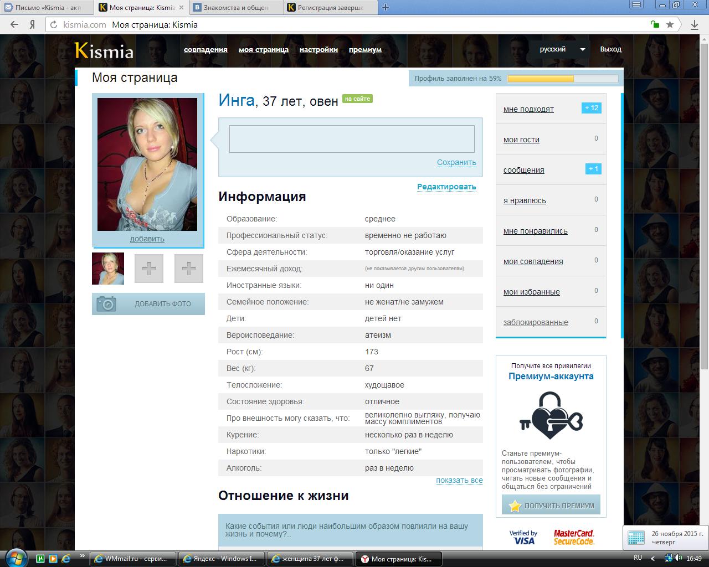Open 'мои гости' sidebar link
Screen dimensions: 709x567
pyautogui.click(x=521, y=140)
